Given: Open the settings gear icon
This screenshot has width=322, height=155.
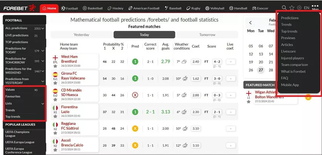Looking at the screenshot, I should (x=299, y=8).
